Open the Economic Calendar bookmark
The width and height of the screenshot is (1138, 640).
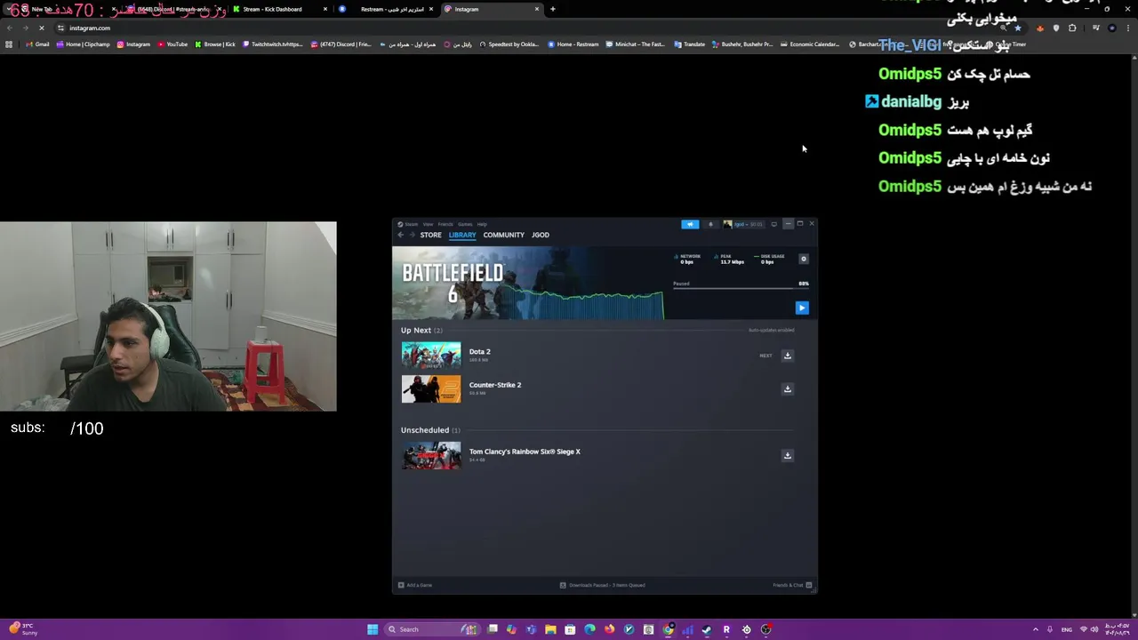tap(809, 44)
